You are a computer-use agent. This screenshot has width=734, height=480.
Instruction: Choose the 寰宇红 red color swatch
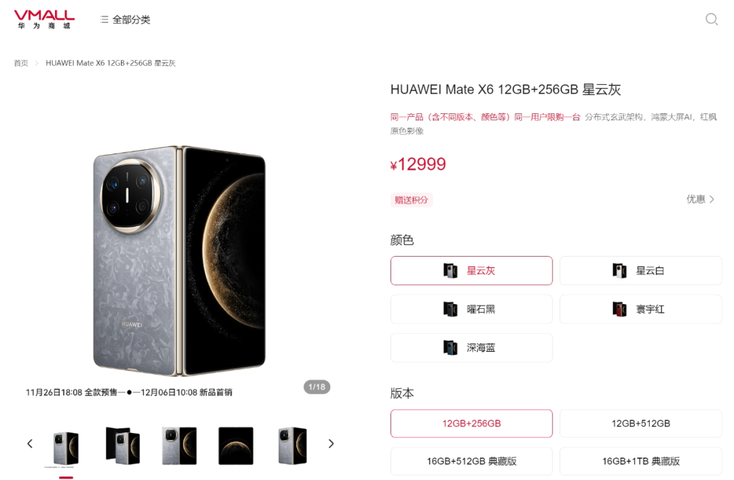coord(641,309)
